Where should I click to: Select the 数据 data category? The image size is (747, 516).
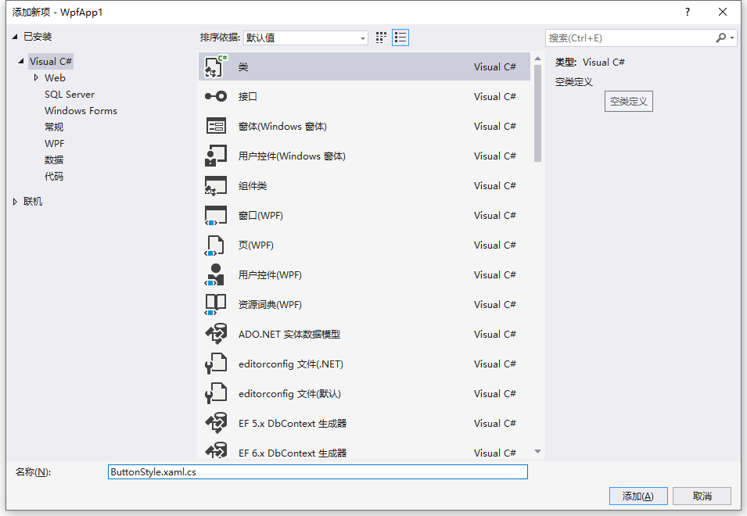pos(54,160)
